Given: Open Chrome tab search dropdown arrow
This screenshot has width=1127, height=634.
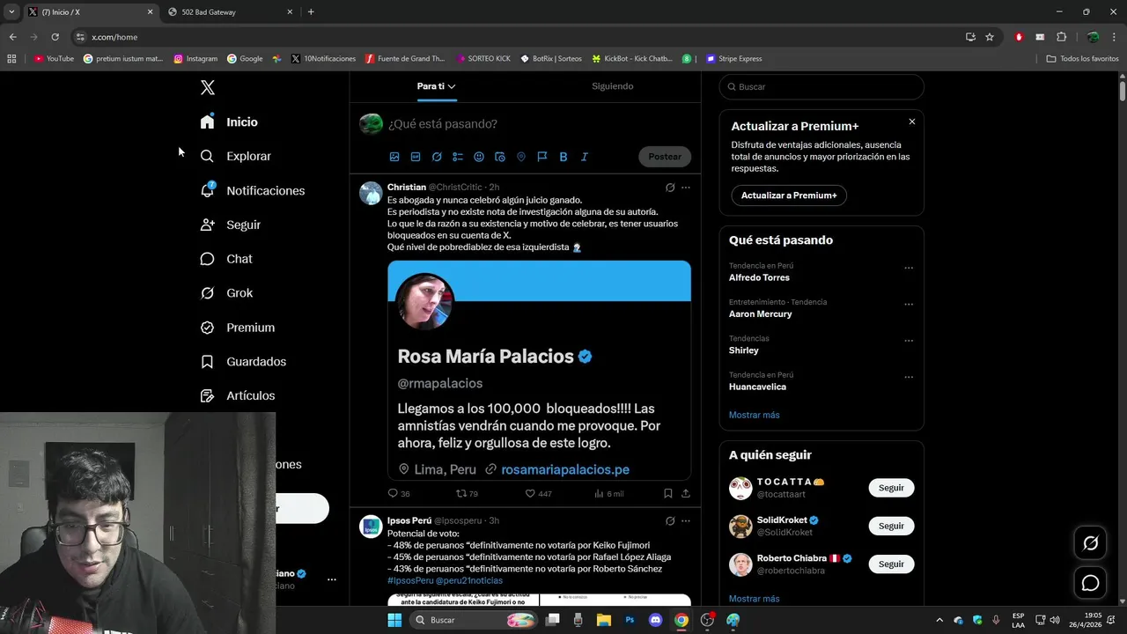Looking at the screenshot, I should (x=11, y=11).
